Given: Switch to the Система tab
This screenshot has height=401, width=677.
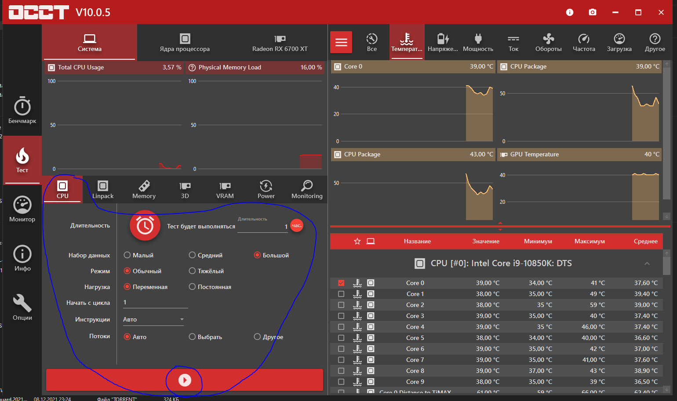Looking at the screenshot, I should coord(90,42).
